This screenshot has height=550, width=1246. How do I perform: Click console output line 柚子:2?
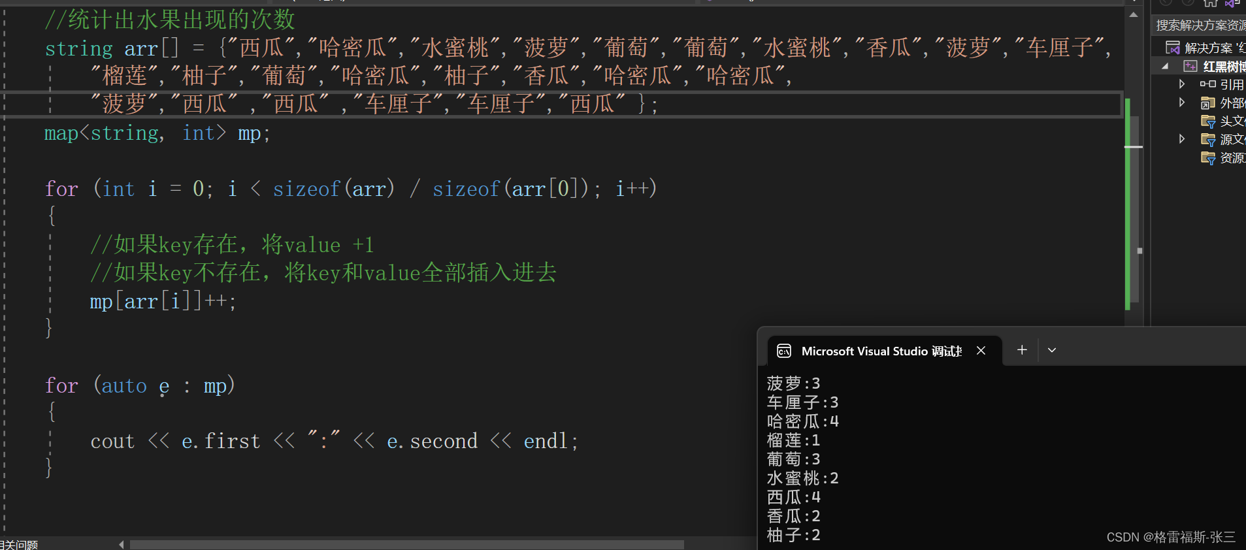tap(793, 534)
